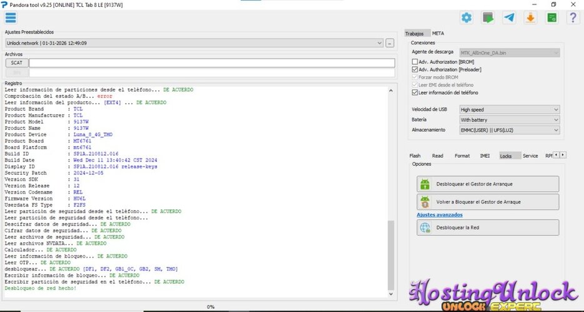
Task: Toggle Adv. Authorization [Preloader] checkbox
Action: 415,69
